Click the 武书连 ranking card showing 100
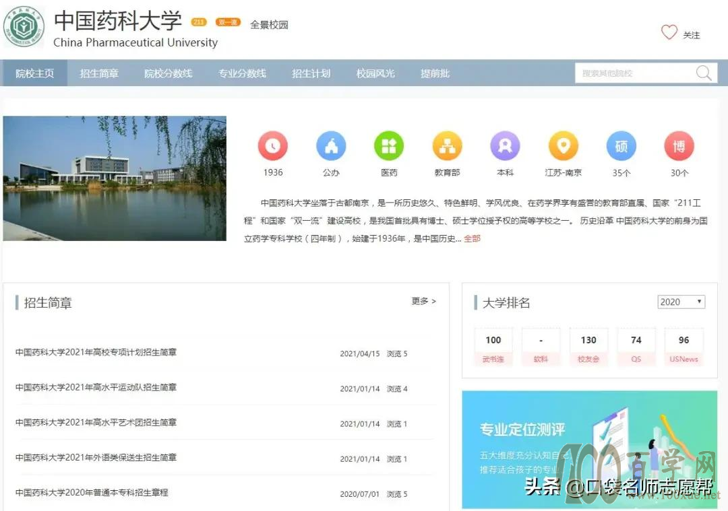The width and height of the screenshot is (728, 511). tap(493, 347)
